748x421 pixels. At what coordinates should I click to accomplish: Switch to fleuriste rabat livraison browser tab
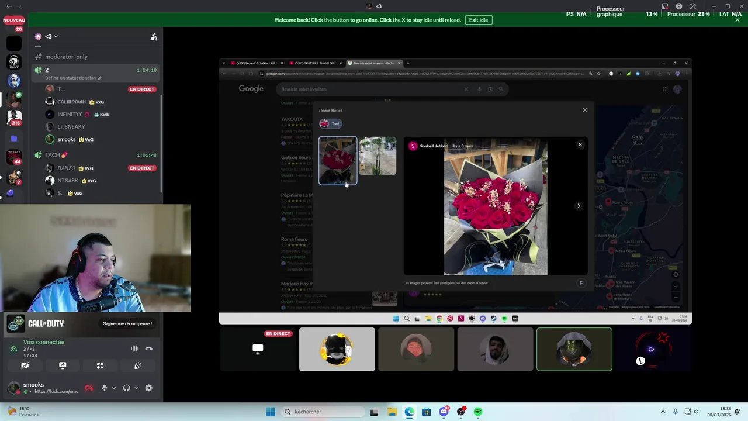[374, 63]
